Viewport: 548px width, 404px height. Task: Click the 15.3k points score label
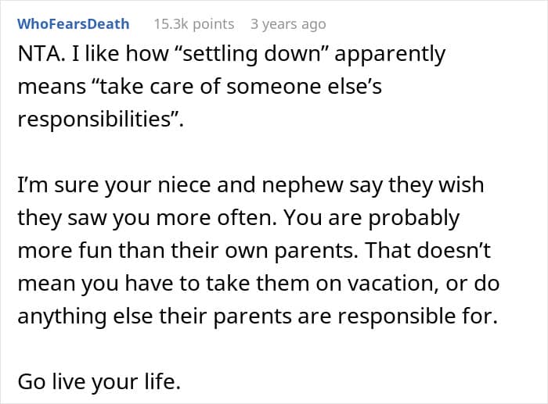(194, 24)
